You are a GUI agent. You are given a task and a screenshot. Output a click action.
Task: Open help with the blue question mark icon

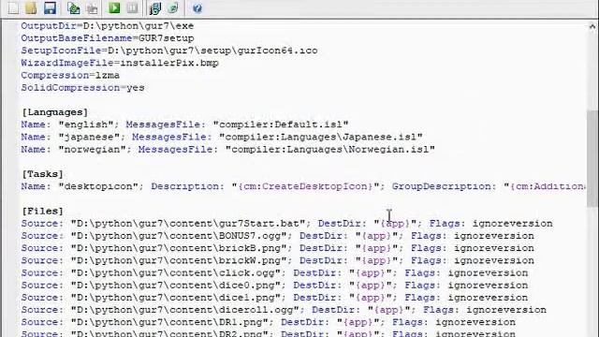click(197, 8)
